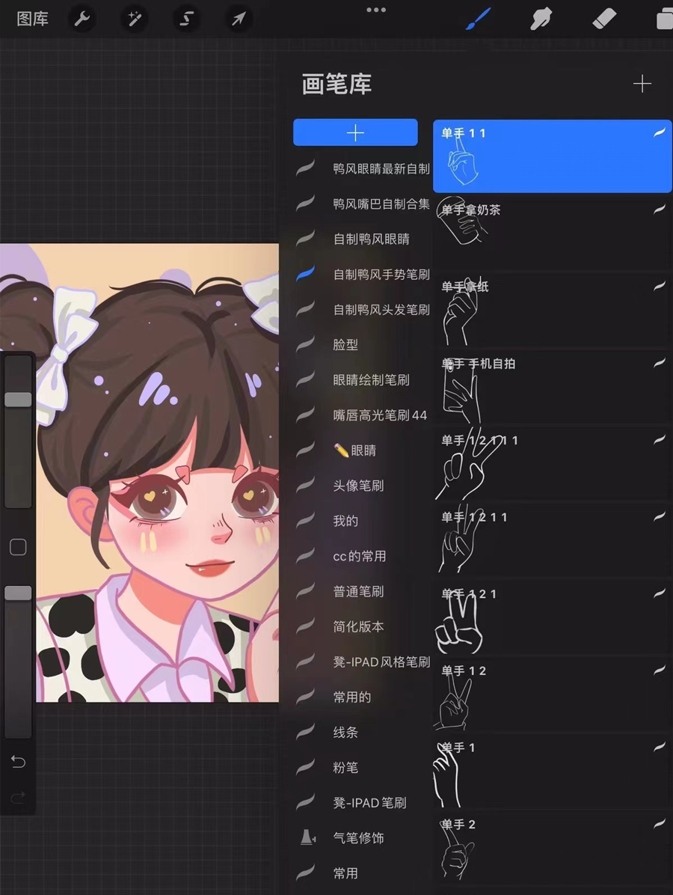Tap the Redo arrow
Image resolution: width=673 pixels, height=895 pixels.
[18, 798]
